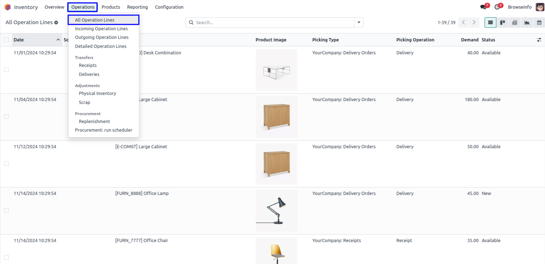This screenshot has width=545, height=264.
Task: Switch to graph view
Action: [527, 22]
